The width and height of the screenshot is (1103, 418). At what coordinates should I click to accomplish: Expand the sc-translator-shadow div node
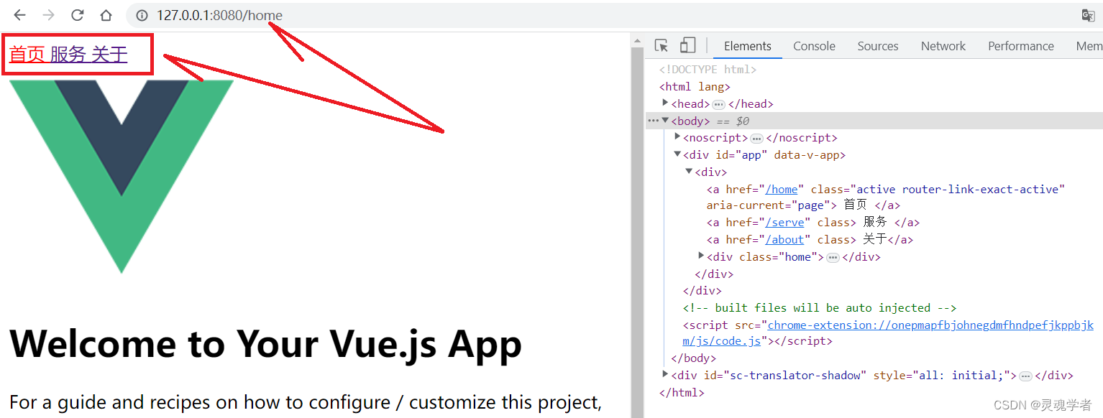(x=665, y=374)
